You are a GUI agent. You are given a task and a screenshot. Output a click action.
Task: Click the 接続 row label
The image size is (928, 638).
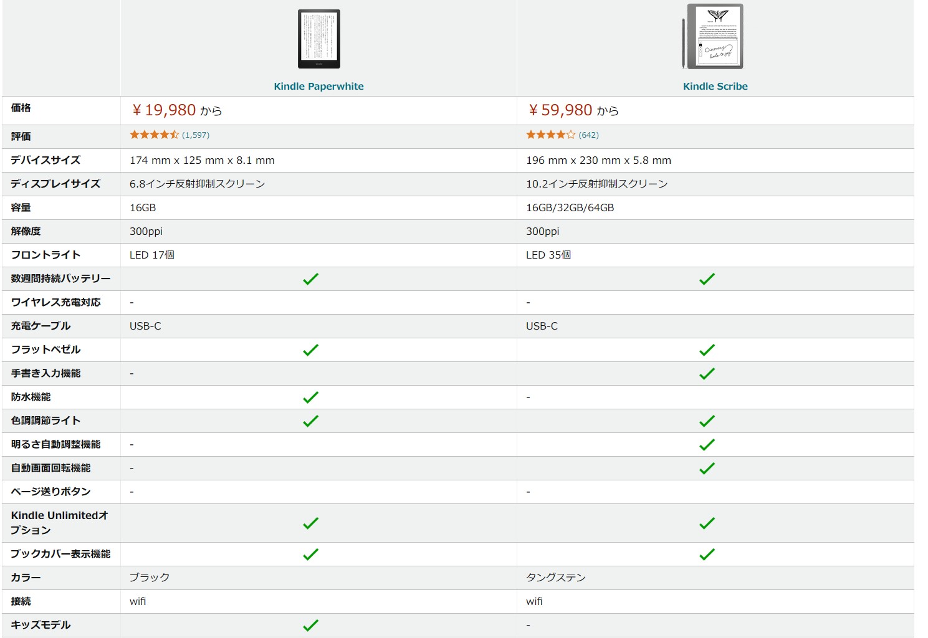pyautogui.click(x=21, y=601)
